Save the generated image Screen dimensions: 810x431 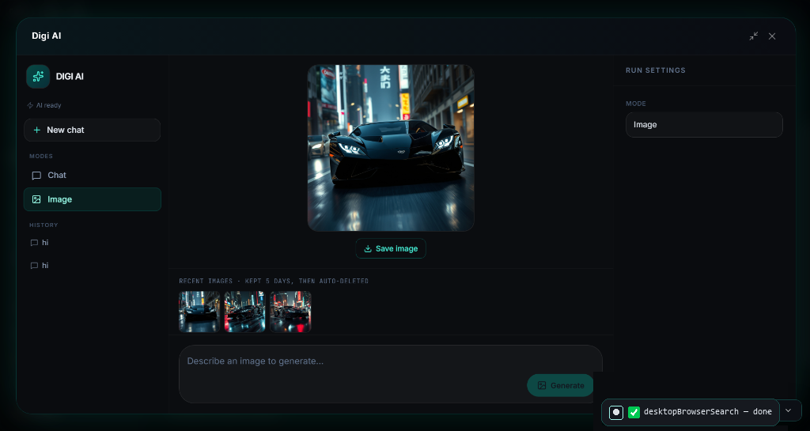click(391, 248)
